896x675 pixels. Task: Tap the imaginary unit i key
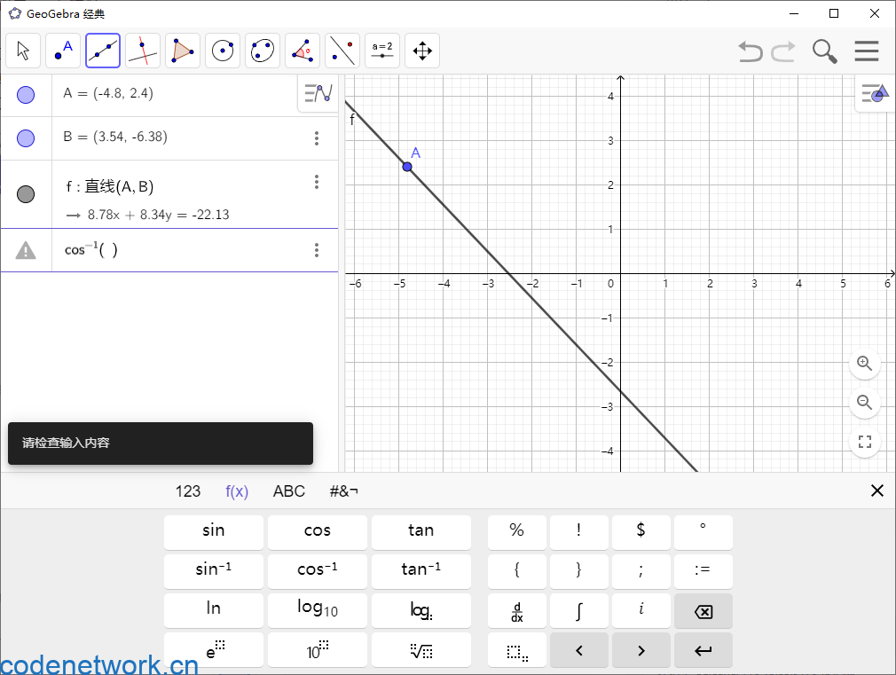point(641,610)
